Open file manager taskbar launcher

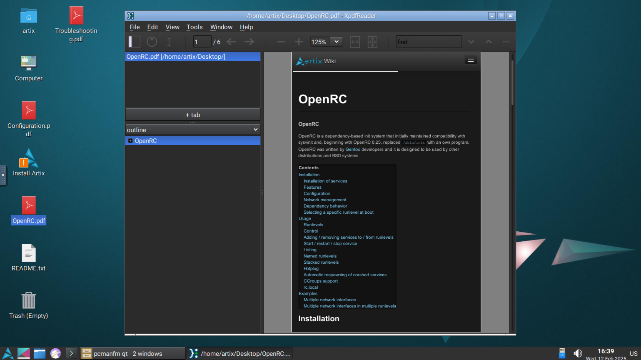click(x=39, y=353)
